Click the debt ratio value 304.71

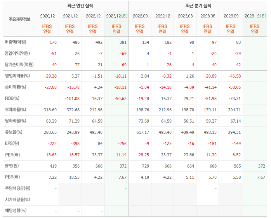(235, 110)
